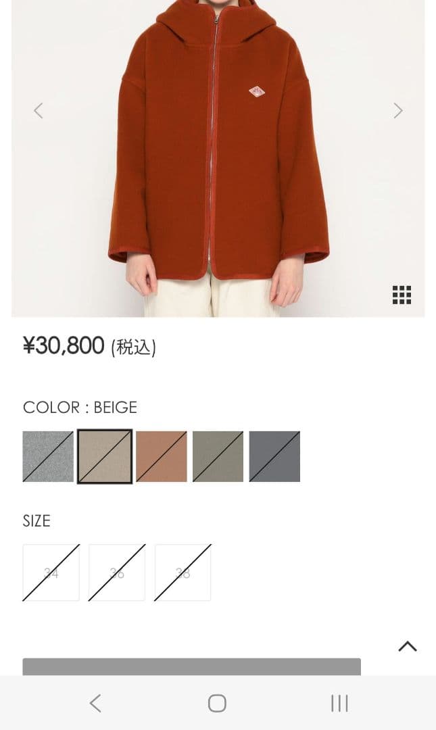Tap the gray bar button below sizes

tap(192, 666)
